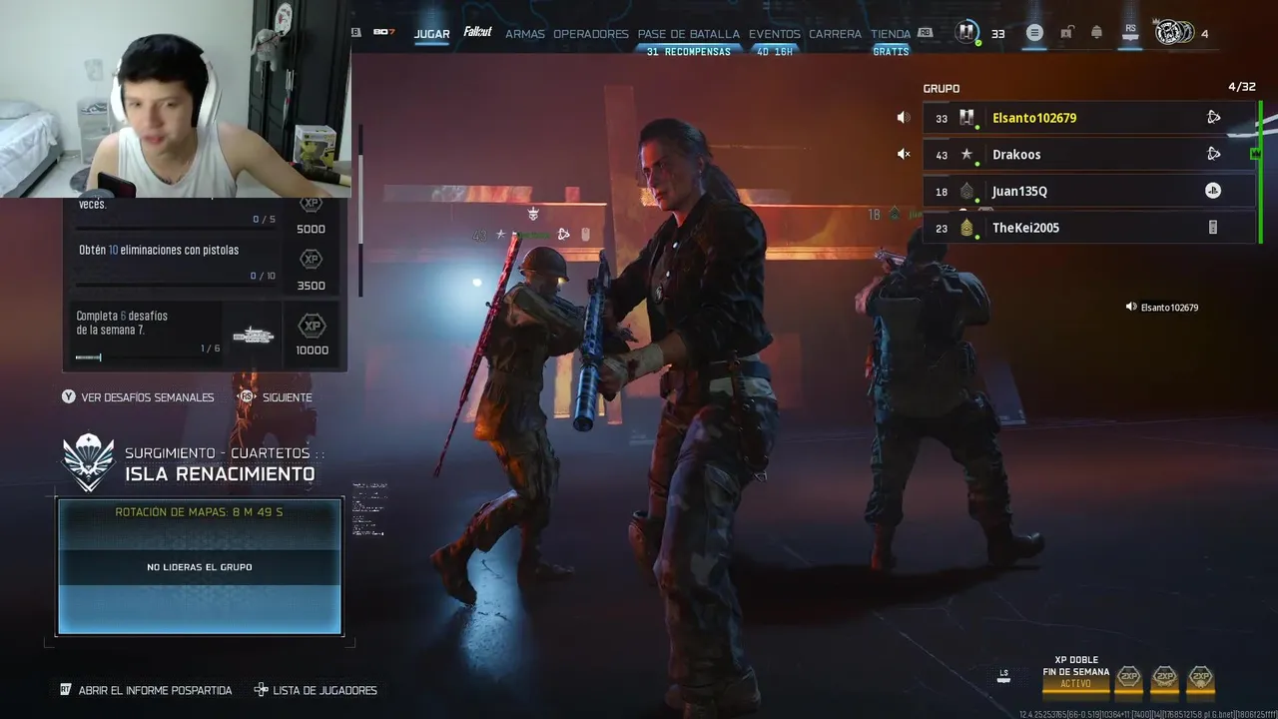Image resolution: width=1278 pixels, height=719 pixels.
Task: Open the party emblems social icon
Action: point(1174,33)
